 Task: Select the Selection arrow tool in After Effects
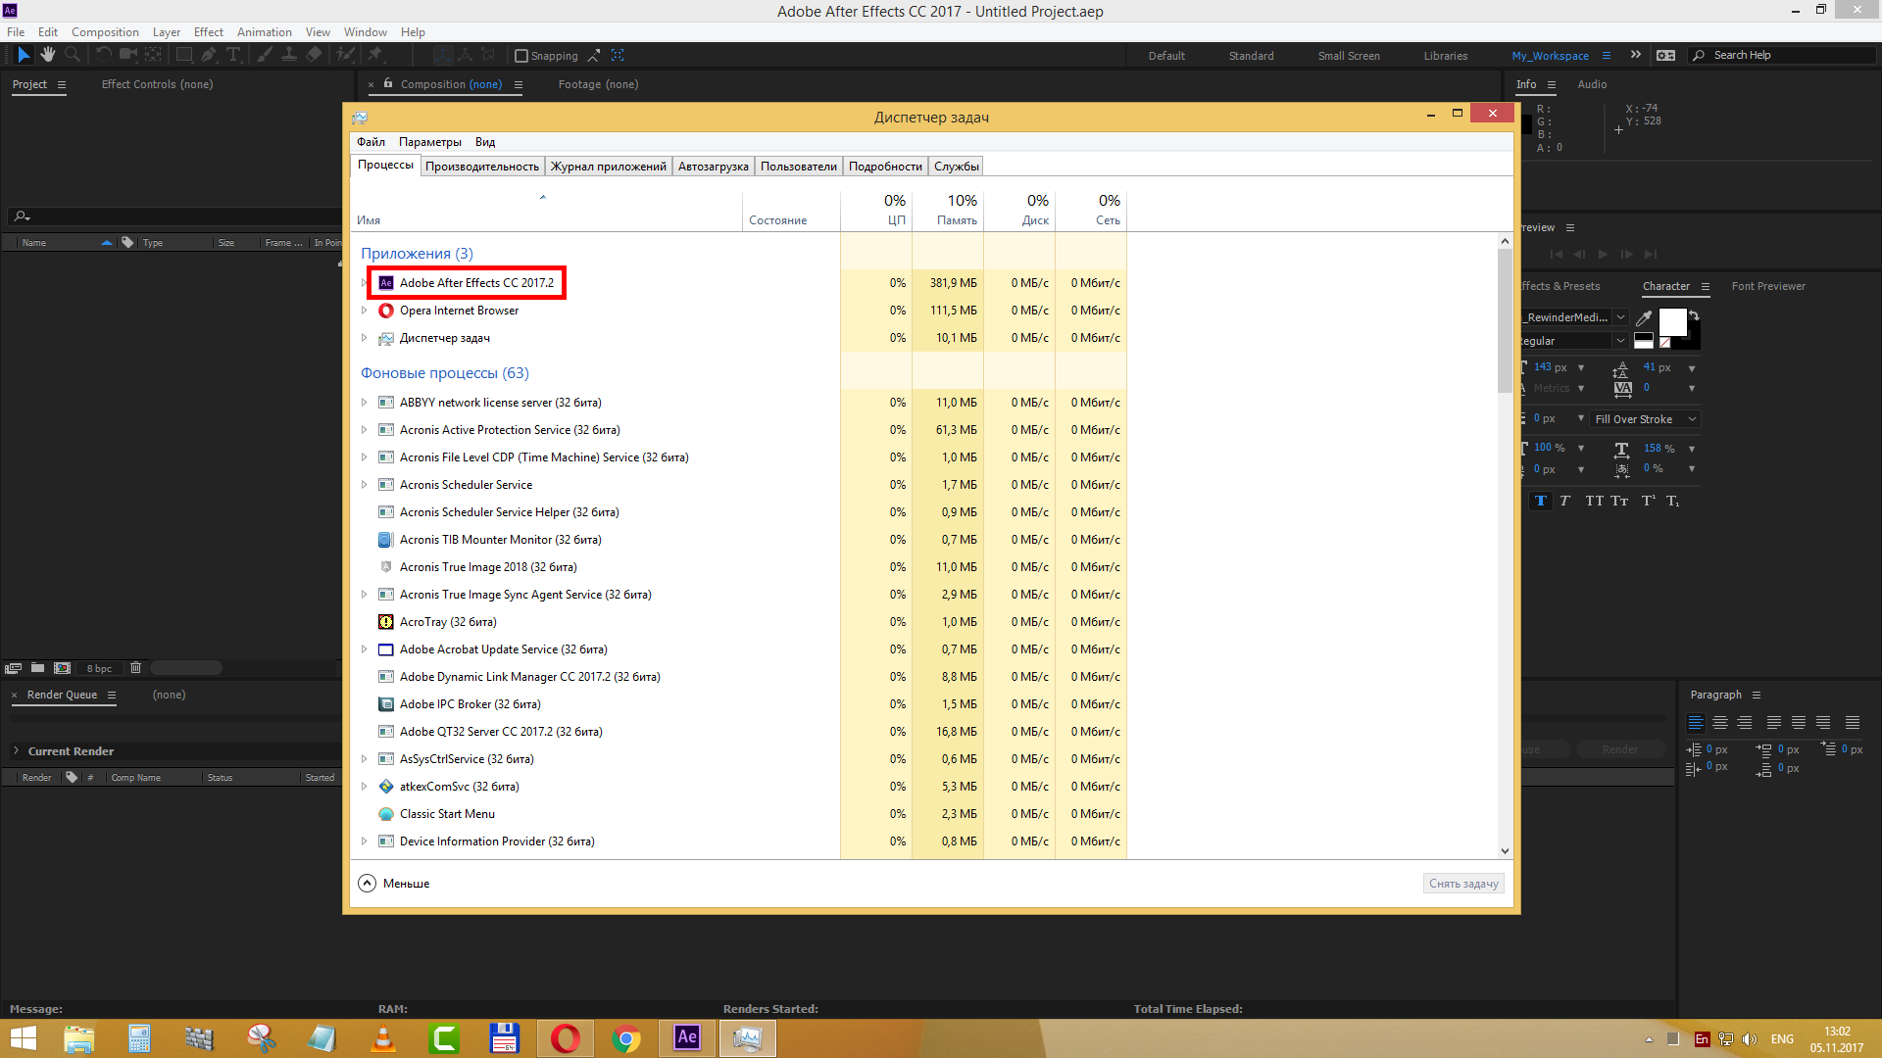pos(25,55)
